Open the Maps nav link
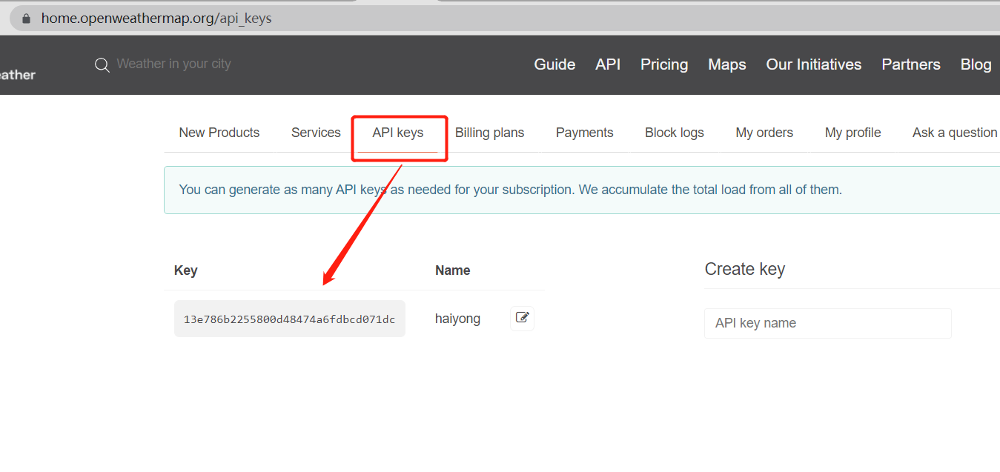Screen dimensions: 1000x472 pos(727,64)
